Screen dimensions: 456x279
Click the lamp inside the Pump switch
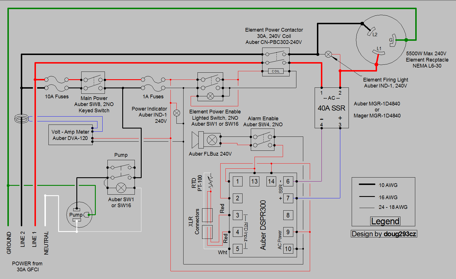point(121,188)
